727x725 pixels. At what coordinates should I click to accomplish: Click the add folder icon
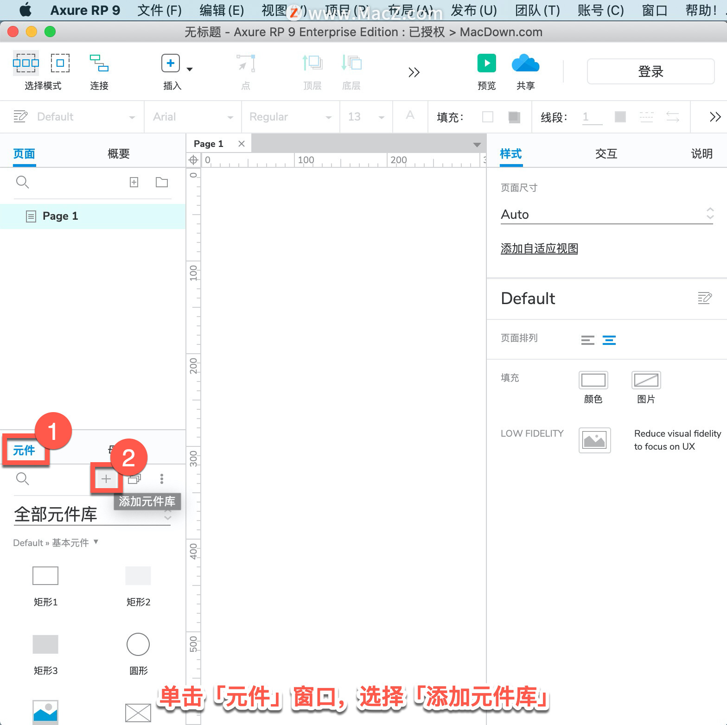[162, 182]
